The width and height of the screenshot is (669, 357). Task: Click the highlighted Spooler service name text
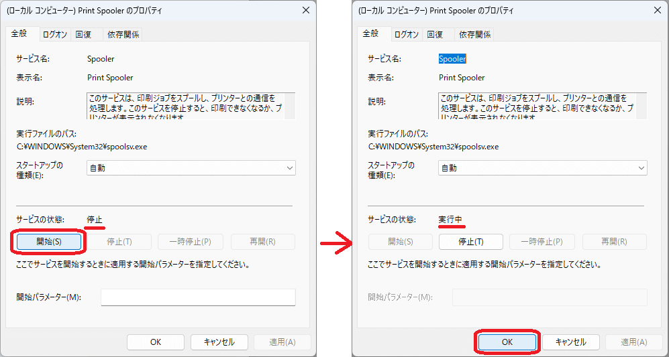tap(452, 59)
